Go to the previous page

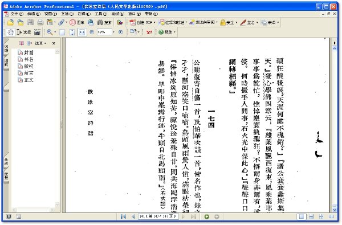133,216
